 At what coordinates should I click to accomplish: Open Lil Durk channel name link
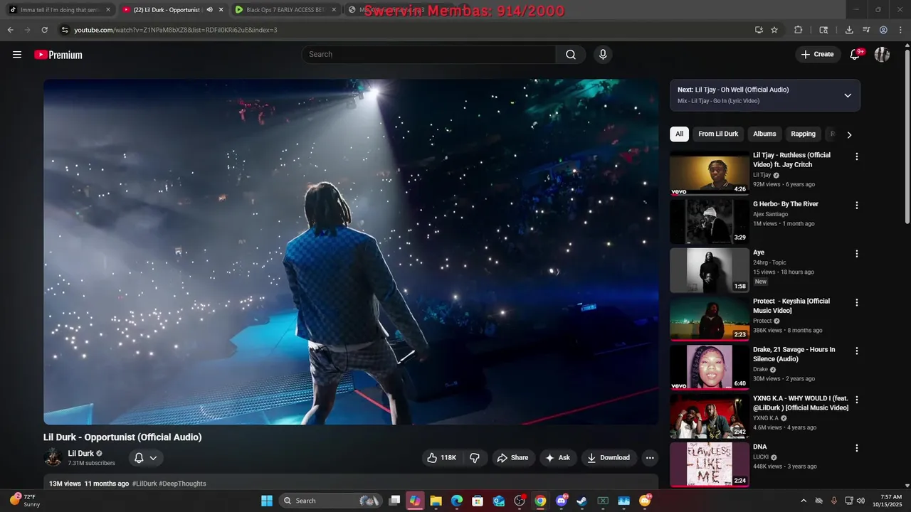(80, 453)
